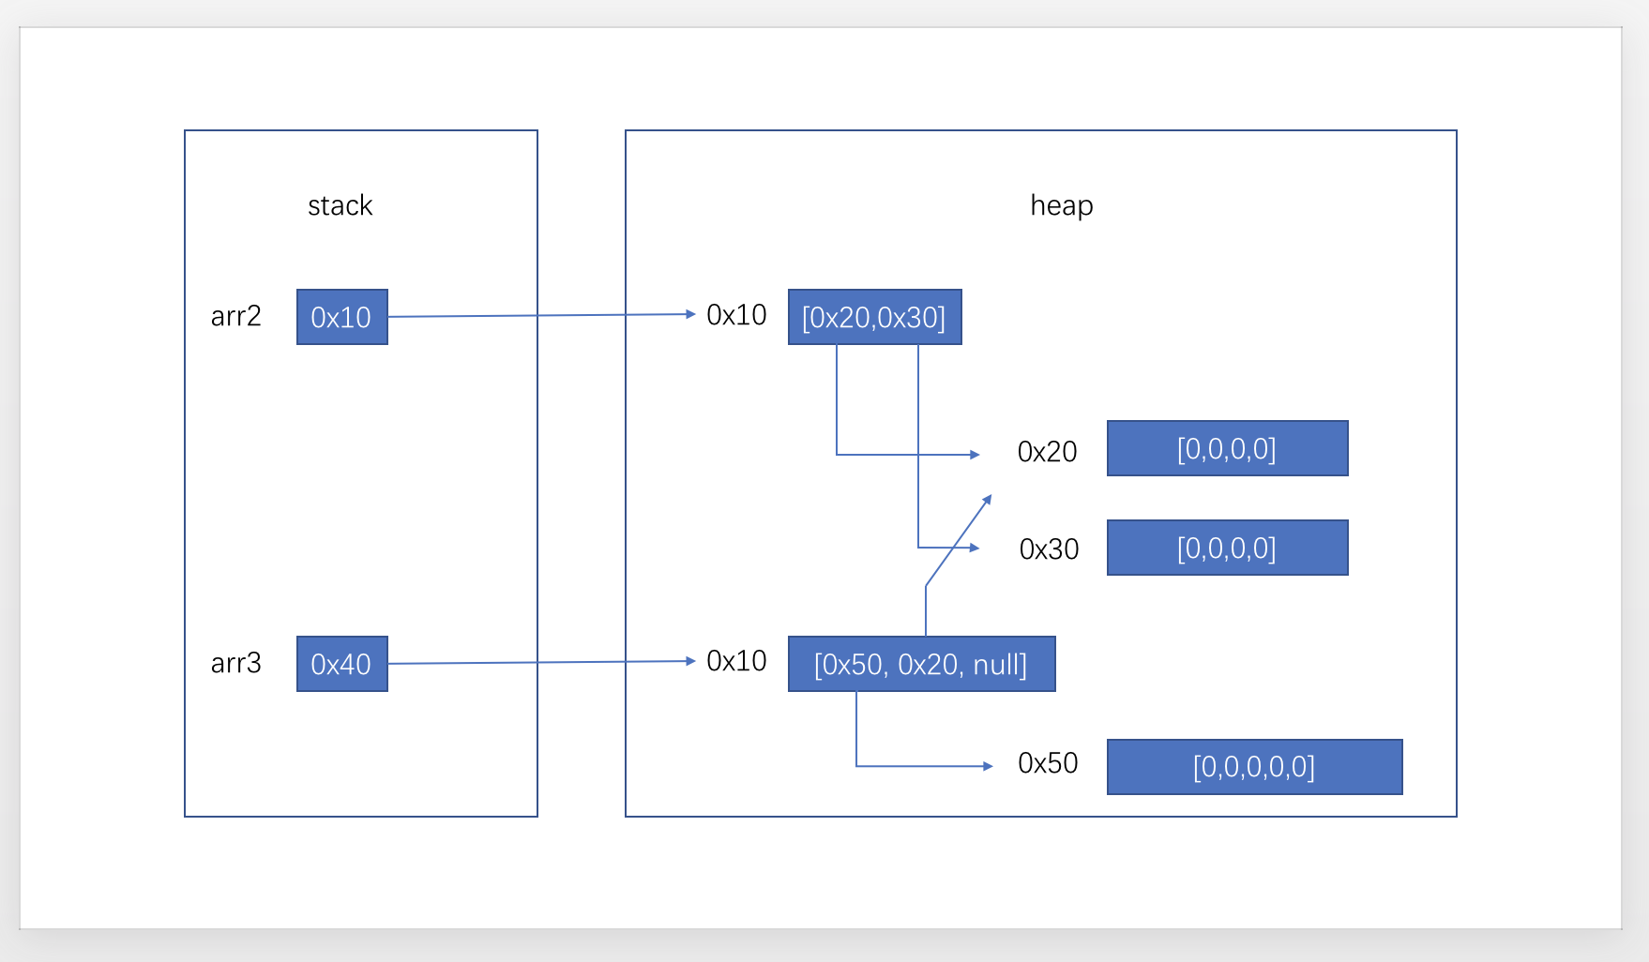Click the [0,0,0,0] box beside 0x30
The height and width of the screenshot is (962, 1649).
click(x=1227, y=548)
